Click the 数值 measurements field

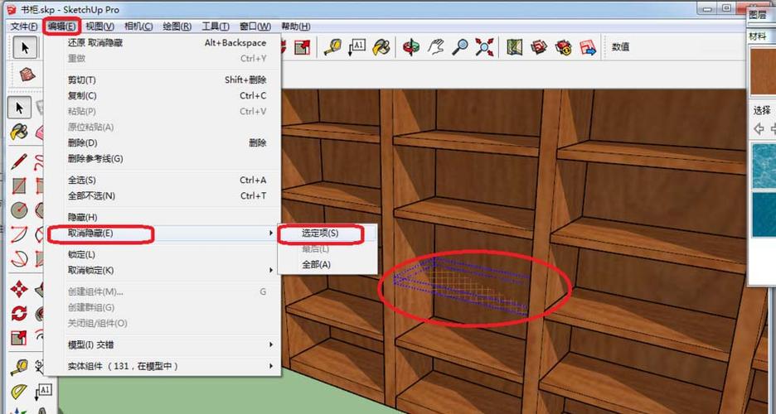click(x=621, y=47)
